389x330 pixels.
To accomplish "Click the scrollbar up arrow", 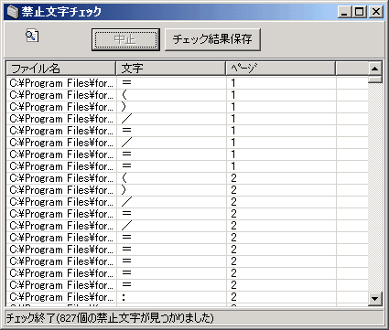I will point(375,69).
